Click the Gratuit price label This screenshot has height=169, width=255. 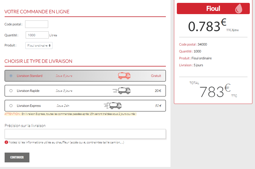[x=156, y=76]
